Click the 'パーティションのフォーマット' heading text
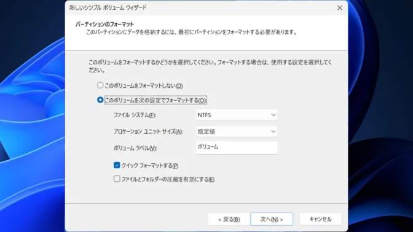The image size is (413, 232). pyautogui.click(x=105, y=24)
